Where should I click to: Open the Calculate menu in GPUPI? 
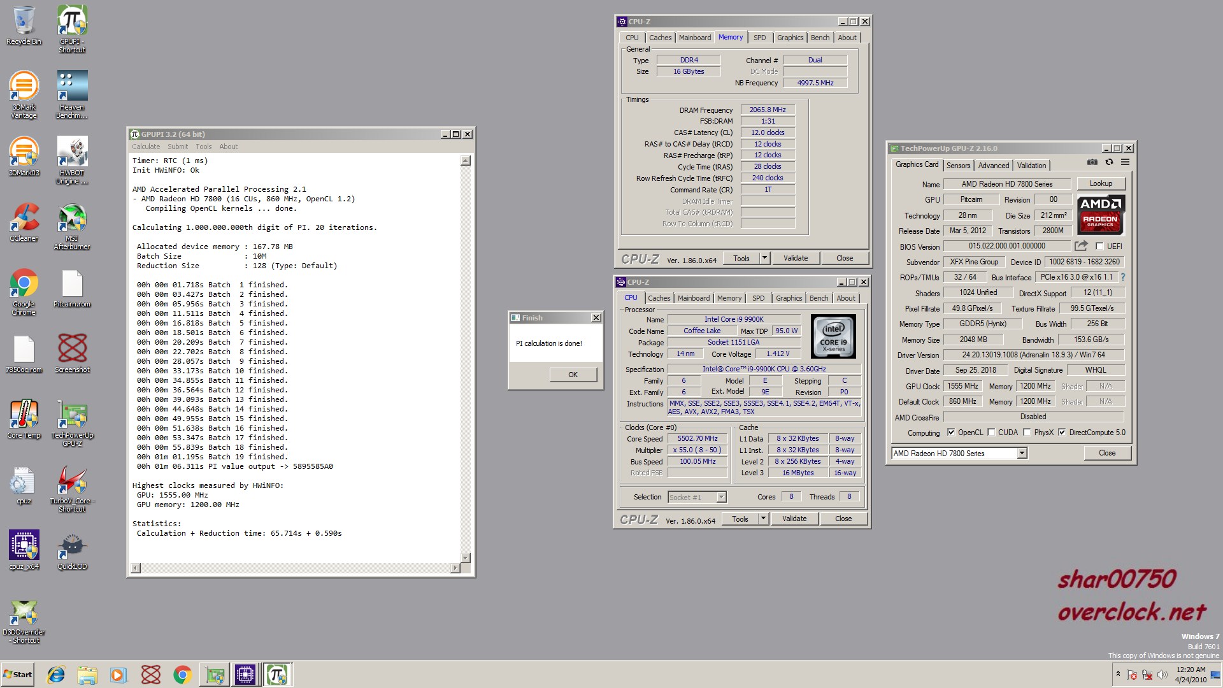pyautogui.click(x=146, y=147)
